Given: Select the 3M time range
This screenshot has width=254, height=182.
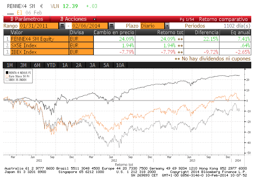Looking at the screenshot, I should [x=23, y=65].
